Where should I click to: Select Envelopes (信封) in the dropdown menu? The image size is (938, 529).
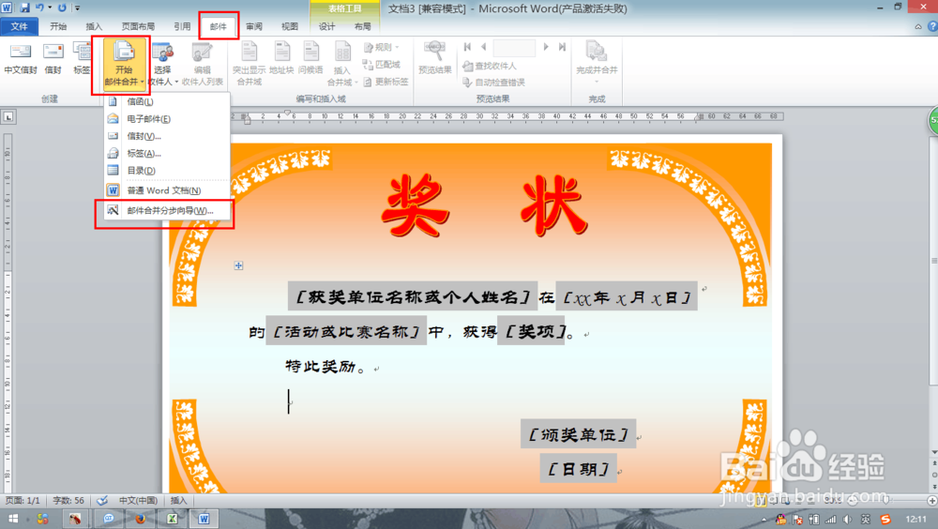point(166,136)
